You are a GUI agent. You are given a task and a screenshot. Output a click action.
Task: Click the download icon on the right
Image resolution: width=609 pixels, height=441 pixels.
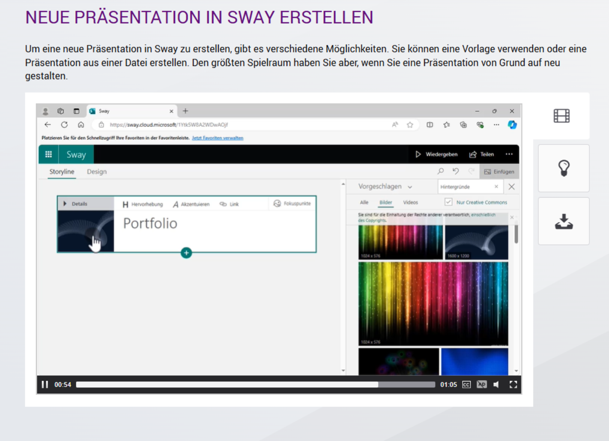click(564, 221)
